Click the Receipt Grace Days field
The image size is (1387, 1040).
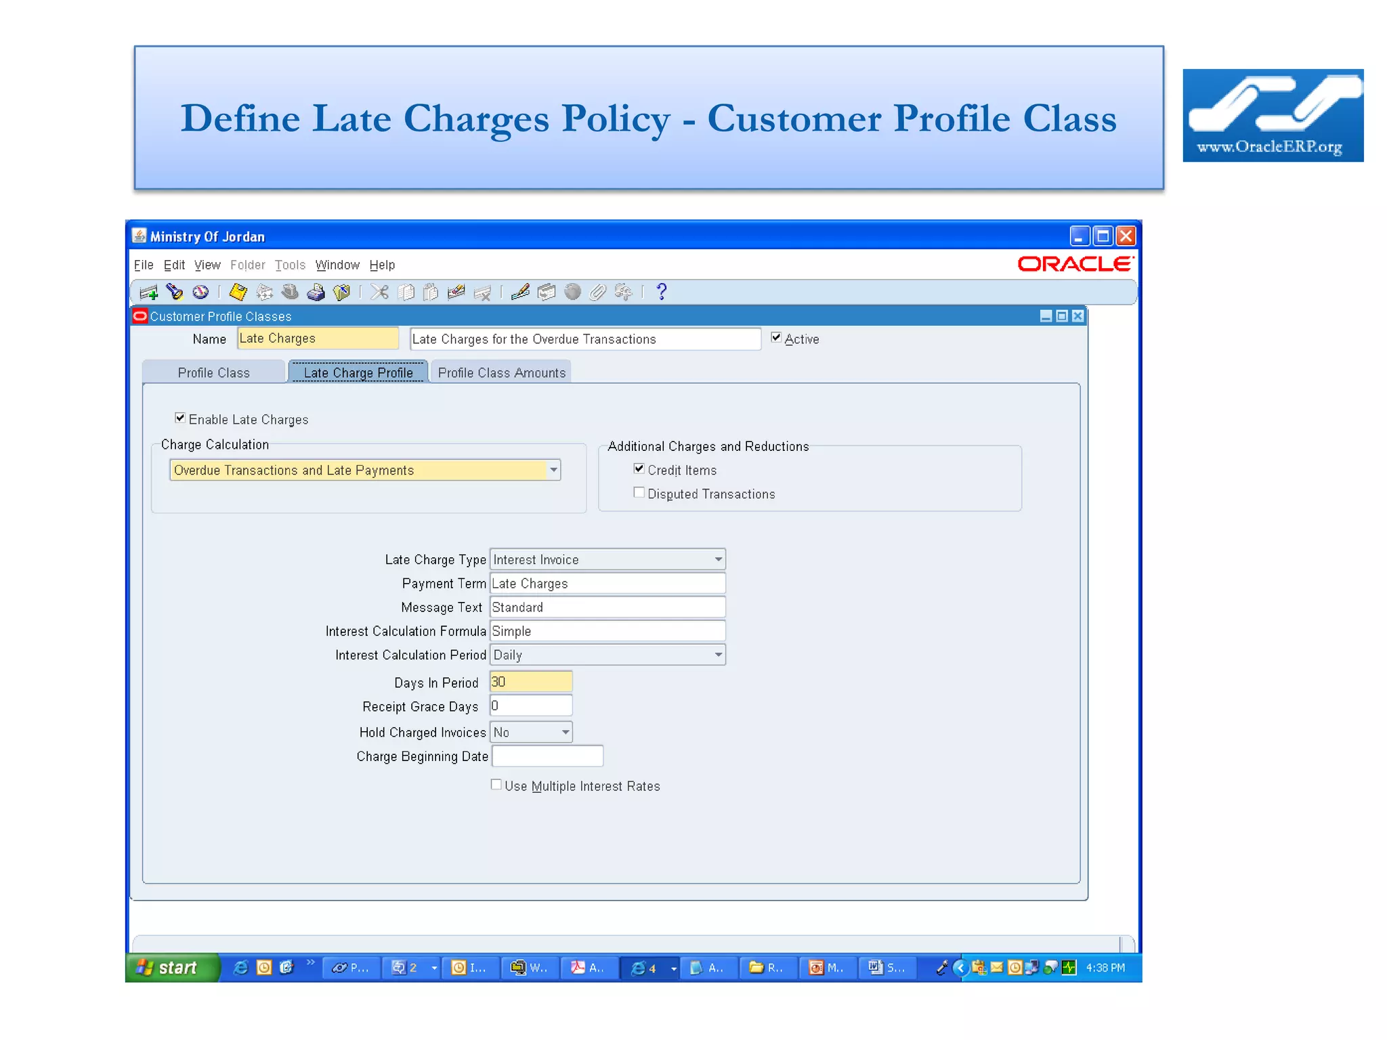(531, 706)
